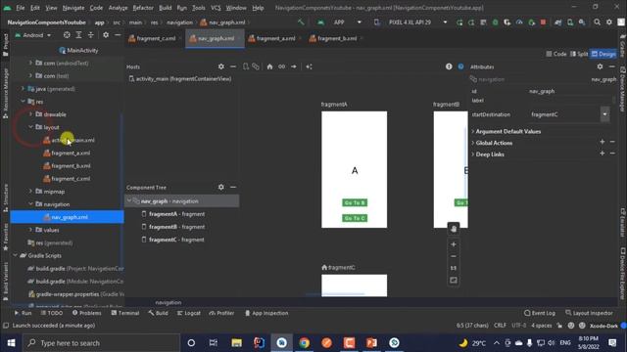Click the Search Everywhere magnifier icon
This screenshot has height=352, width=627.
(597, 22)
